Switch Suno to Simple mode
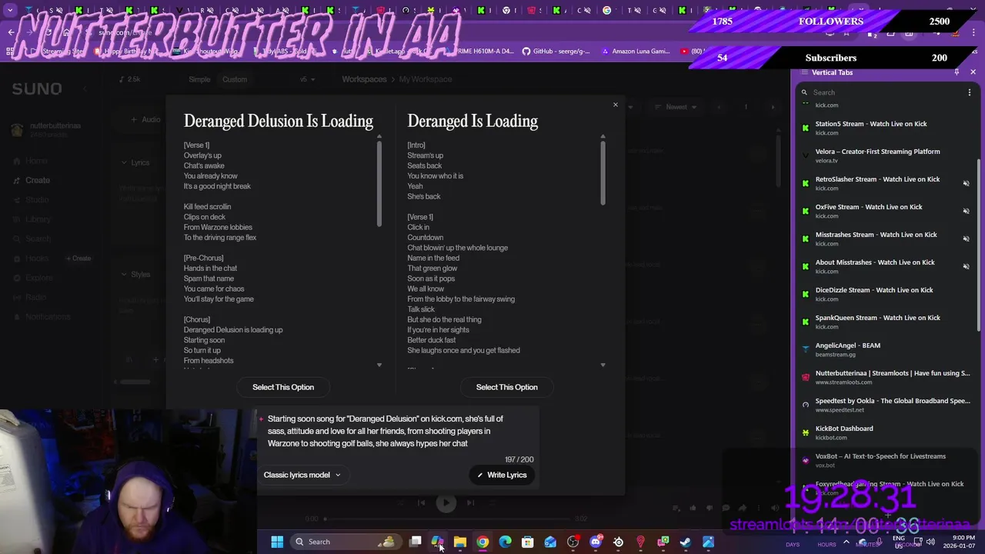Image resolution: width=985 pixels, height=554 pixels. [x=199, y=79]
